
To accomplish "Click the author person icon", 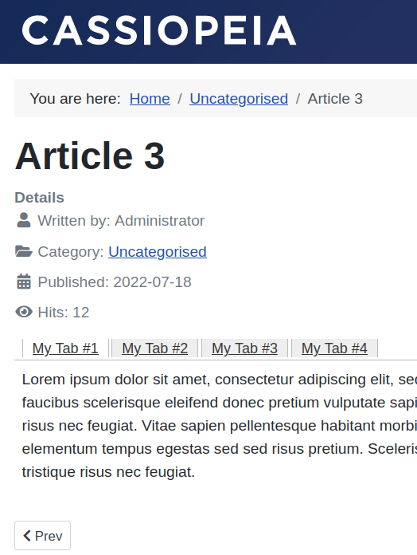I will 24,220.
